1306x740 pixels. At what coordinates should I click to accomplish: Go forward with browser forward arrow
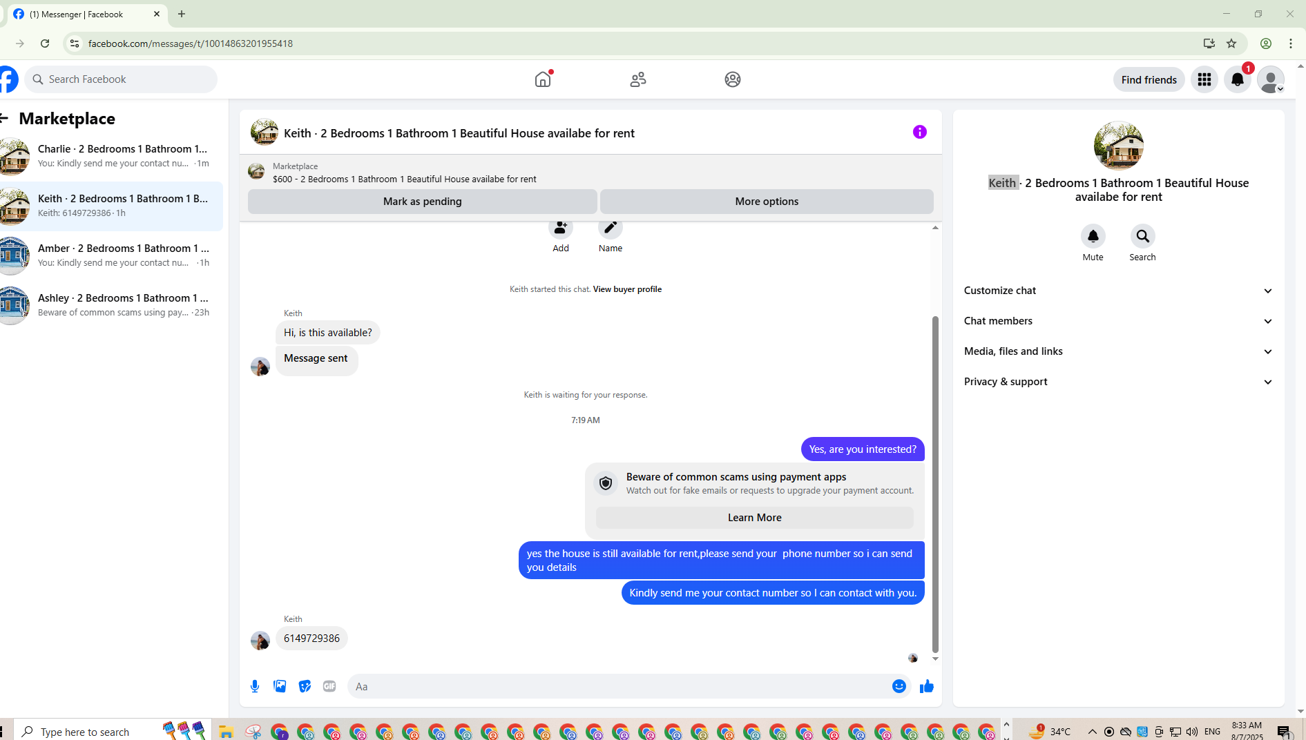point(20,43)
